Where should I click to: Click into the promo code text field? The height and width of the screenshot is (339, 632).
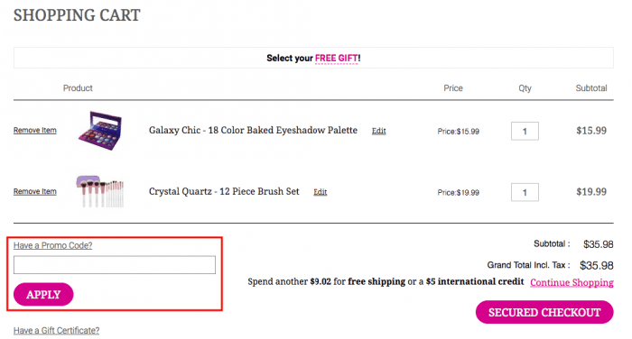[x=115, y=265]
